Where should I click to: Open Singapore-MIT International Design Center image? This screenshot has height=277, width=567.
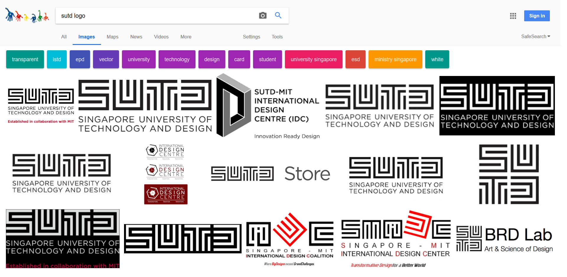pos(396,239)
